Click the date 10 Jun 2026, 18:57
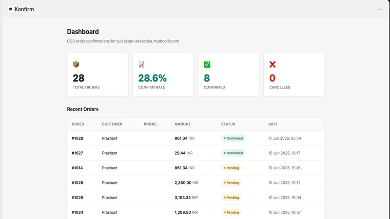The width and height of the screenshot is (390, 219). tap(285, 213)
